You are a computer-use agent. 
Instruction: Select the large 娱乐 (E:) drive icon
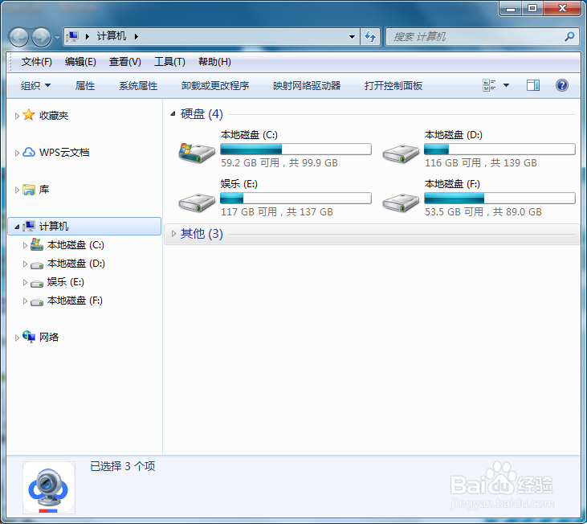pos(197,203)
